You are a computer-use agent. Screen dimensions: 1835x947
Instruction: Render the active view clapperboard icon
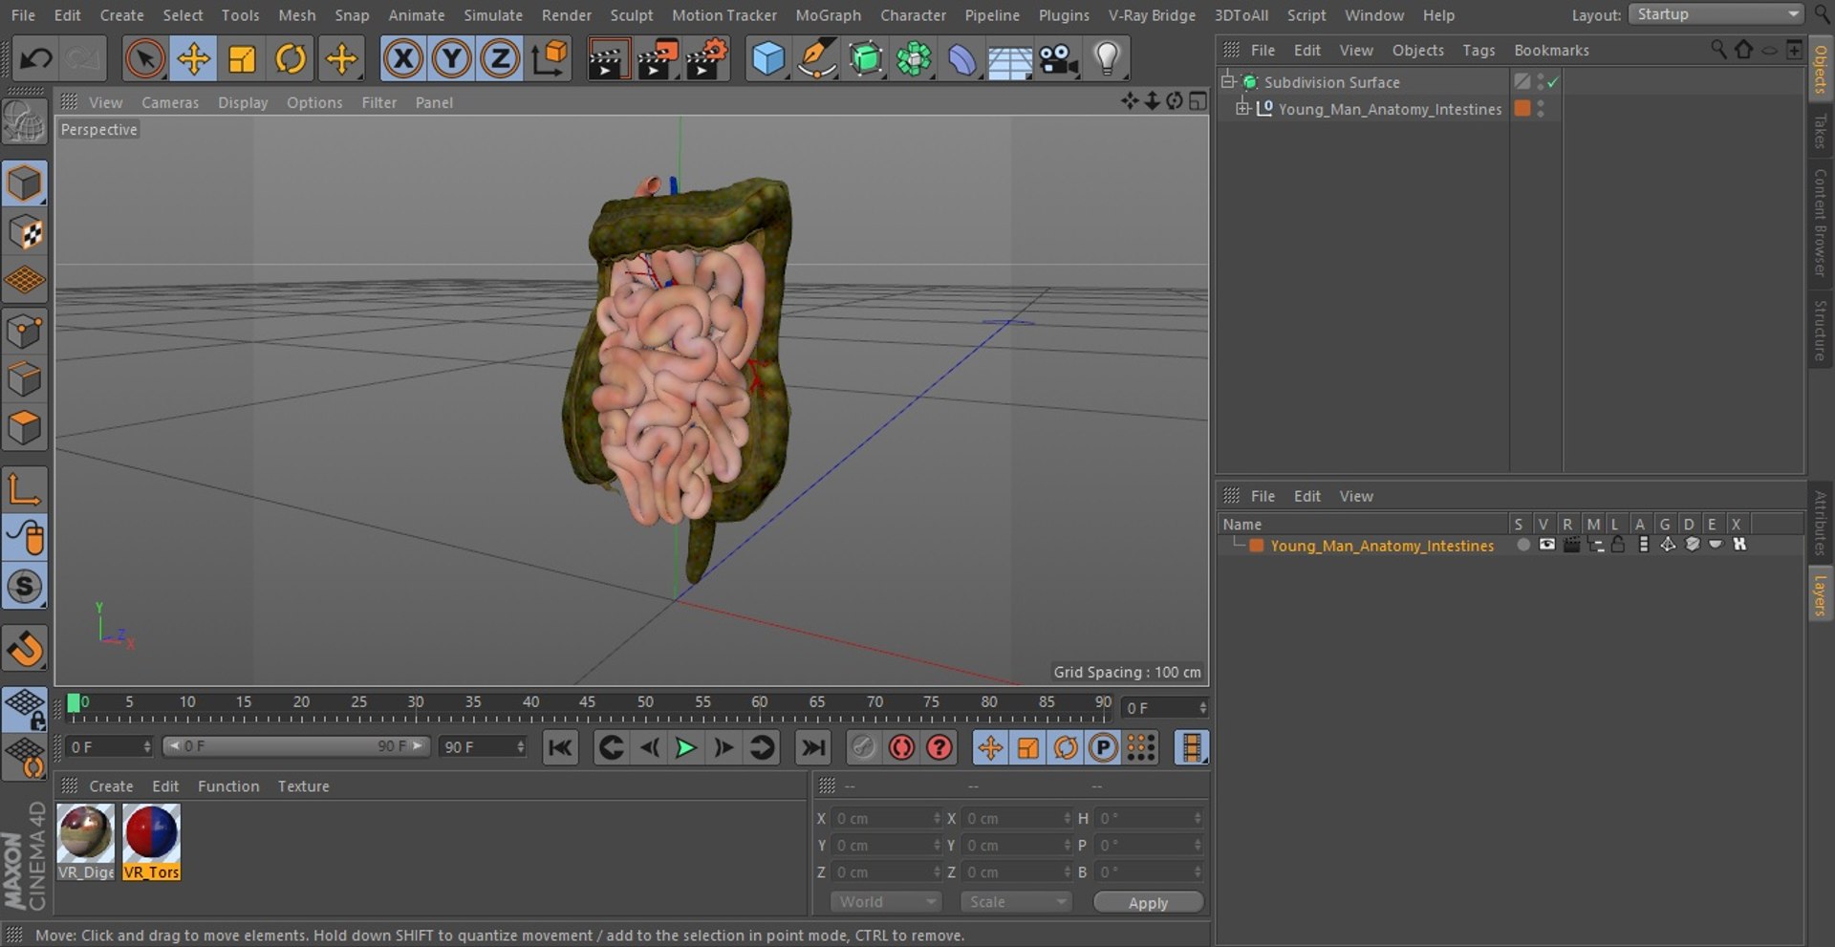click(x=608, y=59)
